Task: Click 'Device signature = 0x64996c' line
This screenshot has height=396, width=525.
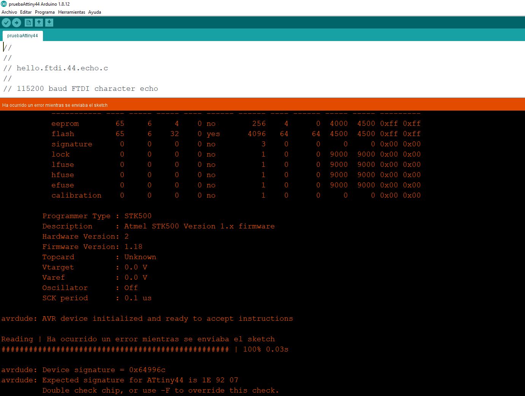Action: pyautogui.click(x=83, y=370)
